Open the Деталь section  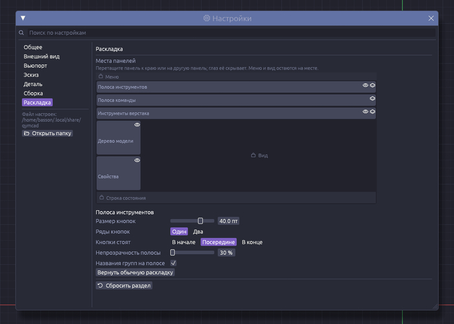point(32,84)
